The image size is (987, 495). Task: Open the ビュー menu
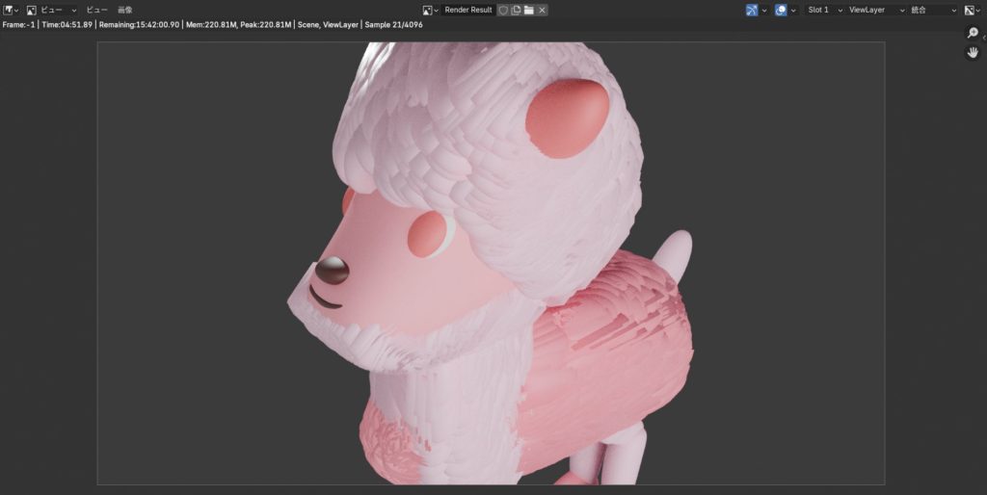coord(96,10)
